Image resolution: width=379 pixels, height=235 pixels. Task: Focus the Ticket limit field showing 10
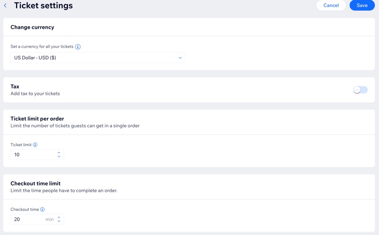click(x=37, y=155)
